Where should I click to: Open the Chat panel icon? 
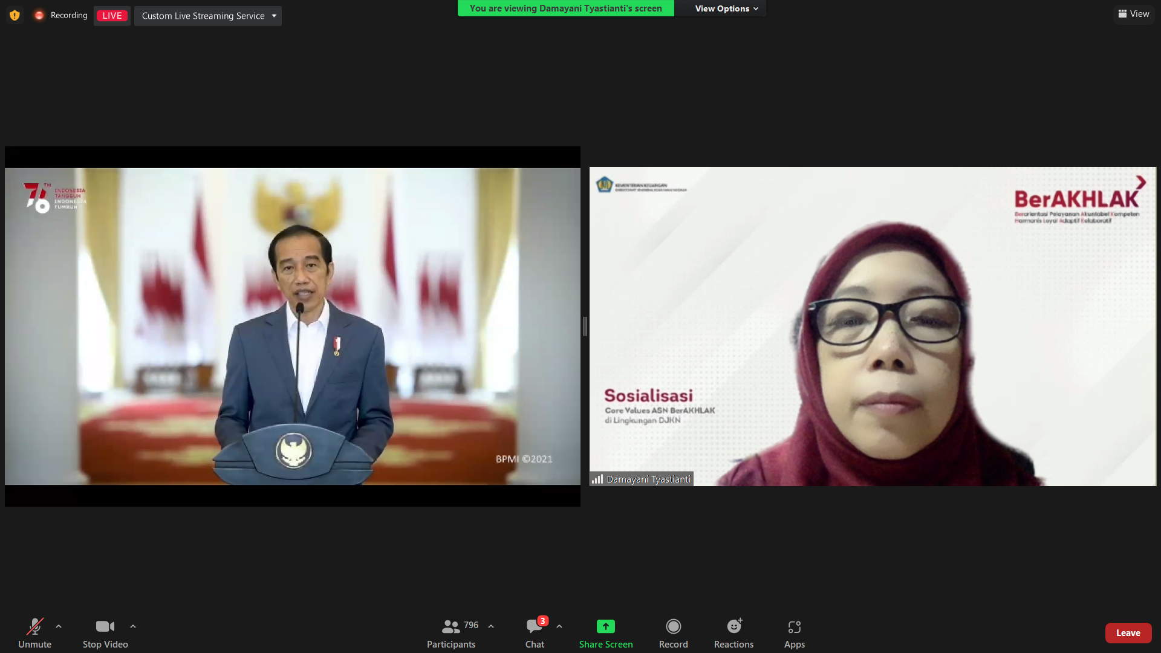[534, 626]
